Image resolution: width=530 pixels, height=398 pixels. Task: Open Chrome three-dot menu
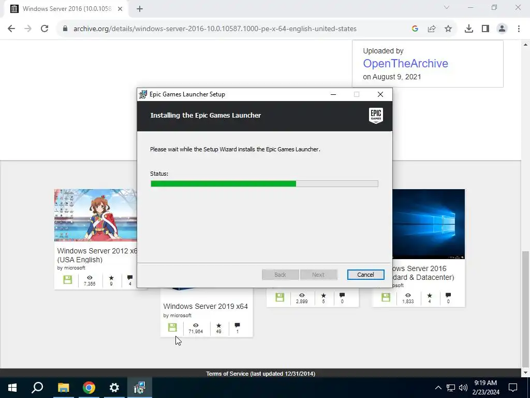pyautogui.click(x=519, y=29)
